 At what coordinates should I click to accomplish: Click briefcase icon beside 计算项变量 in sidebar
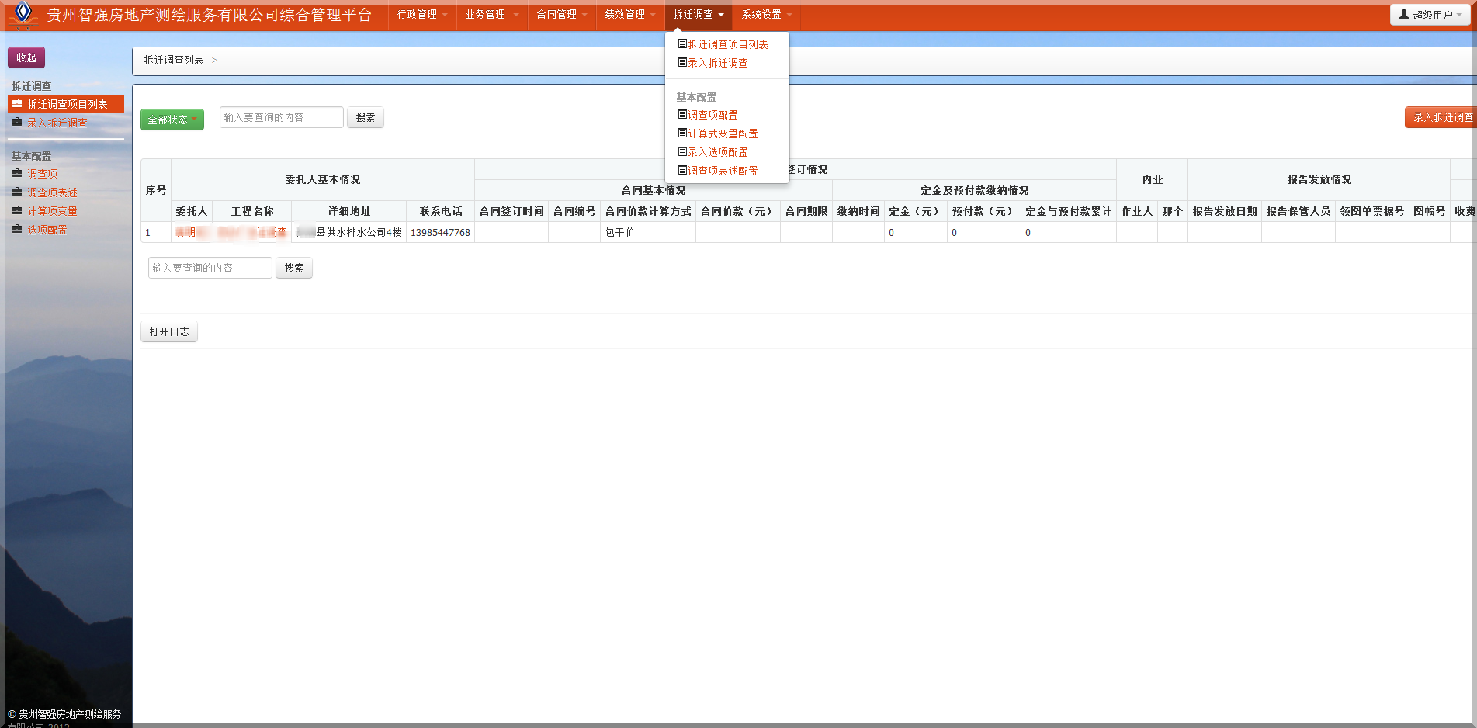click(17, 210)
